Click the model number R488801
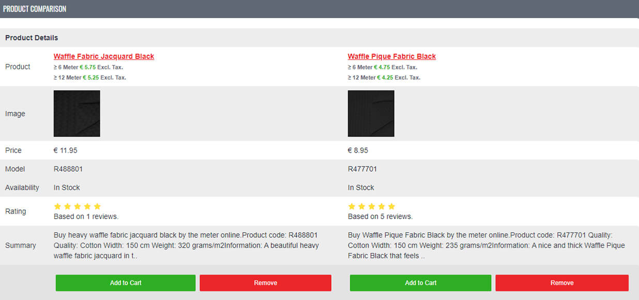 coord(68,169)
